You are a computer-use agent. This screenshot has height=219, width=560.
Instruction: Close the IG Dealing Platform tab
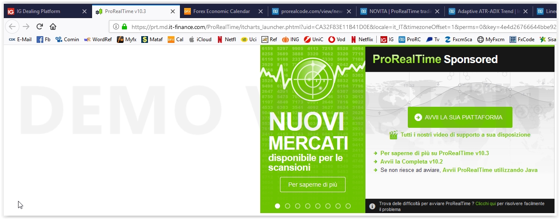pyautogui.click(x=85, y=11)
